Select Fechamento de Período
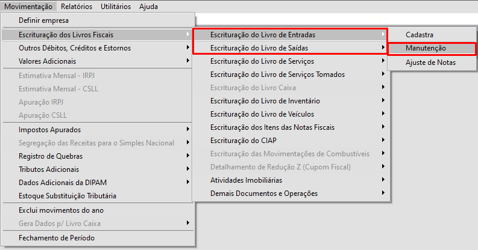The image size is (478, 250). [98, 238]
